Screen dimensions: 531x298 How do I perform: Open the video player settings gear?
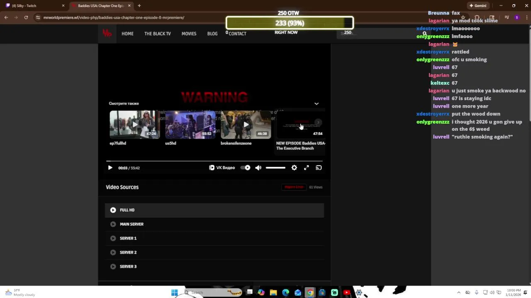pos(294,168)
